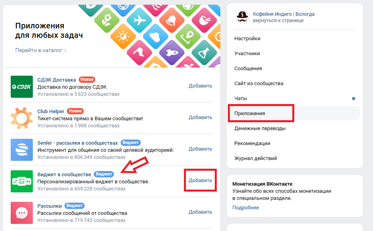Open the Настройки menu item
The image size is (373, 231).
247,39
